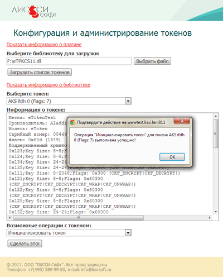
Task: Click the Выбрать файл button
Action: click(x=152, y=61)
